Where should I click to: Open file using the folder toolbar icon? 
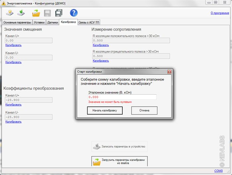pos(36,13)
